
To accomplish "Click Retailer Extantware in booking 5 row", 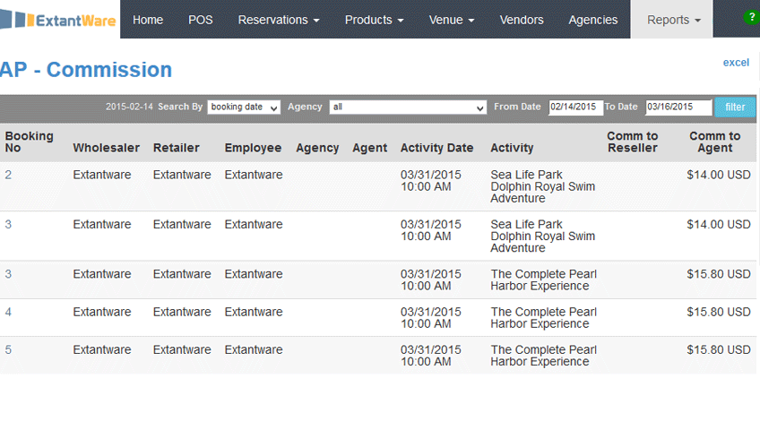I will 182,349.
